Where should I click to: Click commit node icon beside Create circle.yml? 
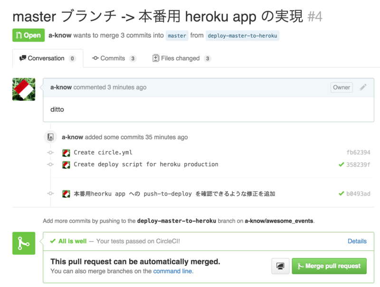50,152
